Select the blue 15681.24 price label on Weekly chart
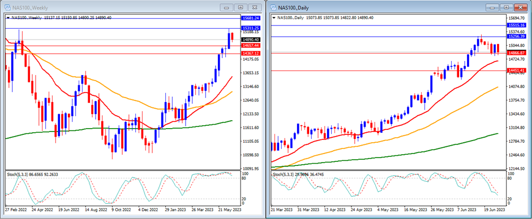The width and height of the screenshot is (532, 219). 251,18
